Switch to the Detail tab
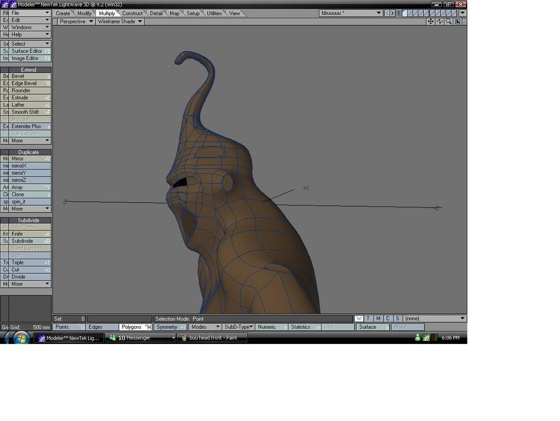560x421 pixels. (156, 13)
